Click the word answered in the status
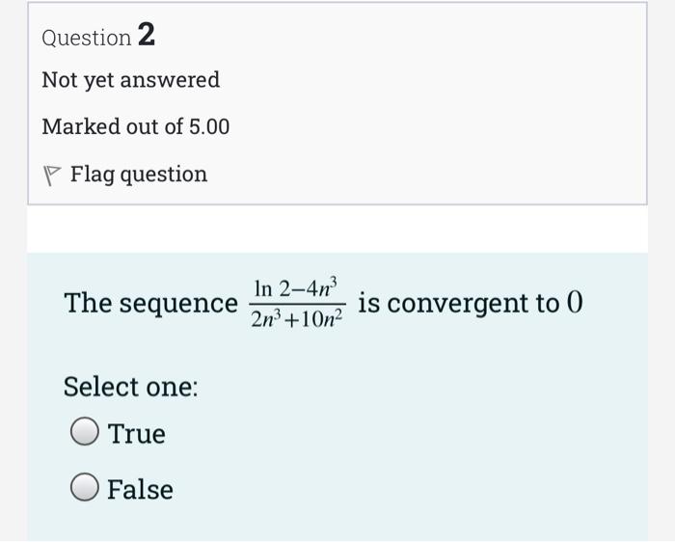This screenshot has width=675, height=542. (170, 80)
